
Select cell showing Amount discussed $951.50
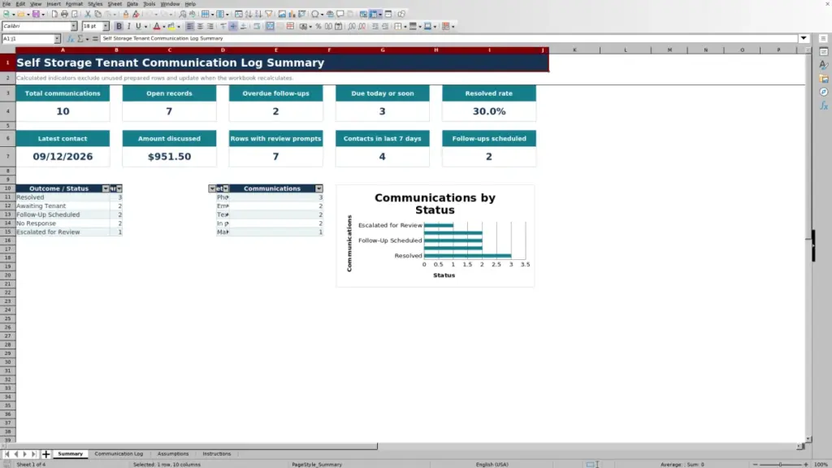pyautogui.click(x=169, y=157)
